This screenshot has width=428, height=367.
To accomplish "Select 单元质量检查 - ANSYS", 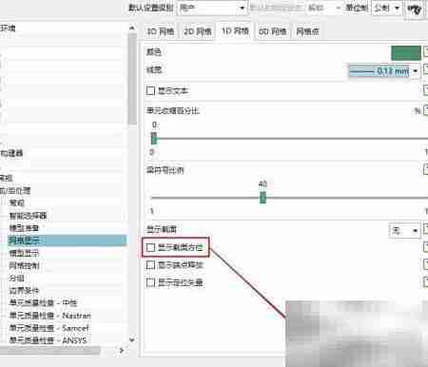I will [x=48, y=340].
